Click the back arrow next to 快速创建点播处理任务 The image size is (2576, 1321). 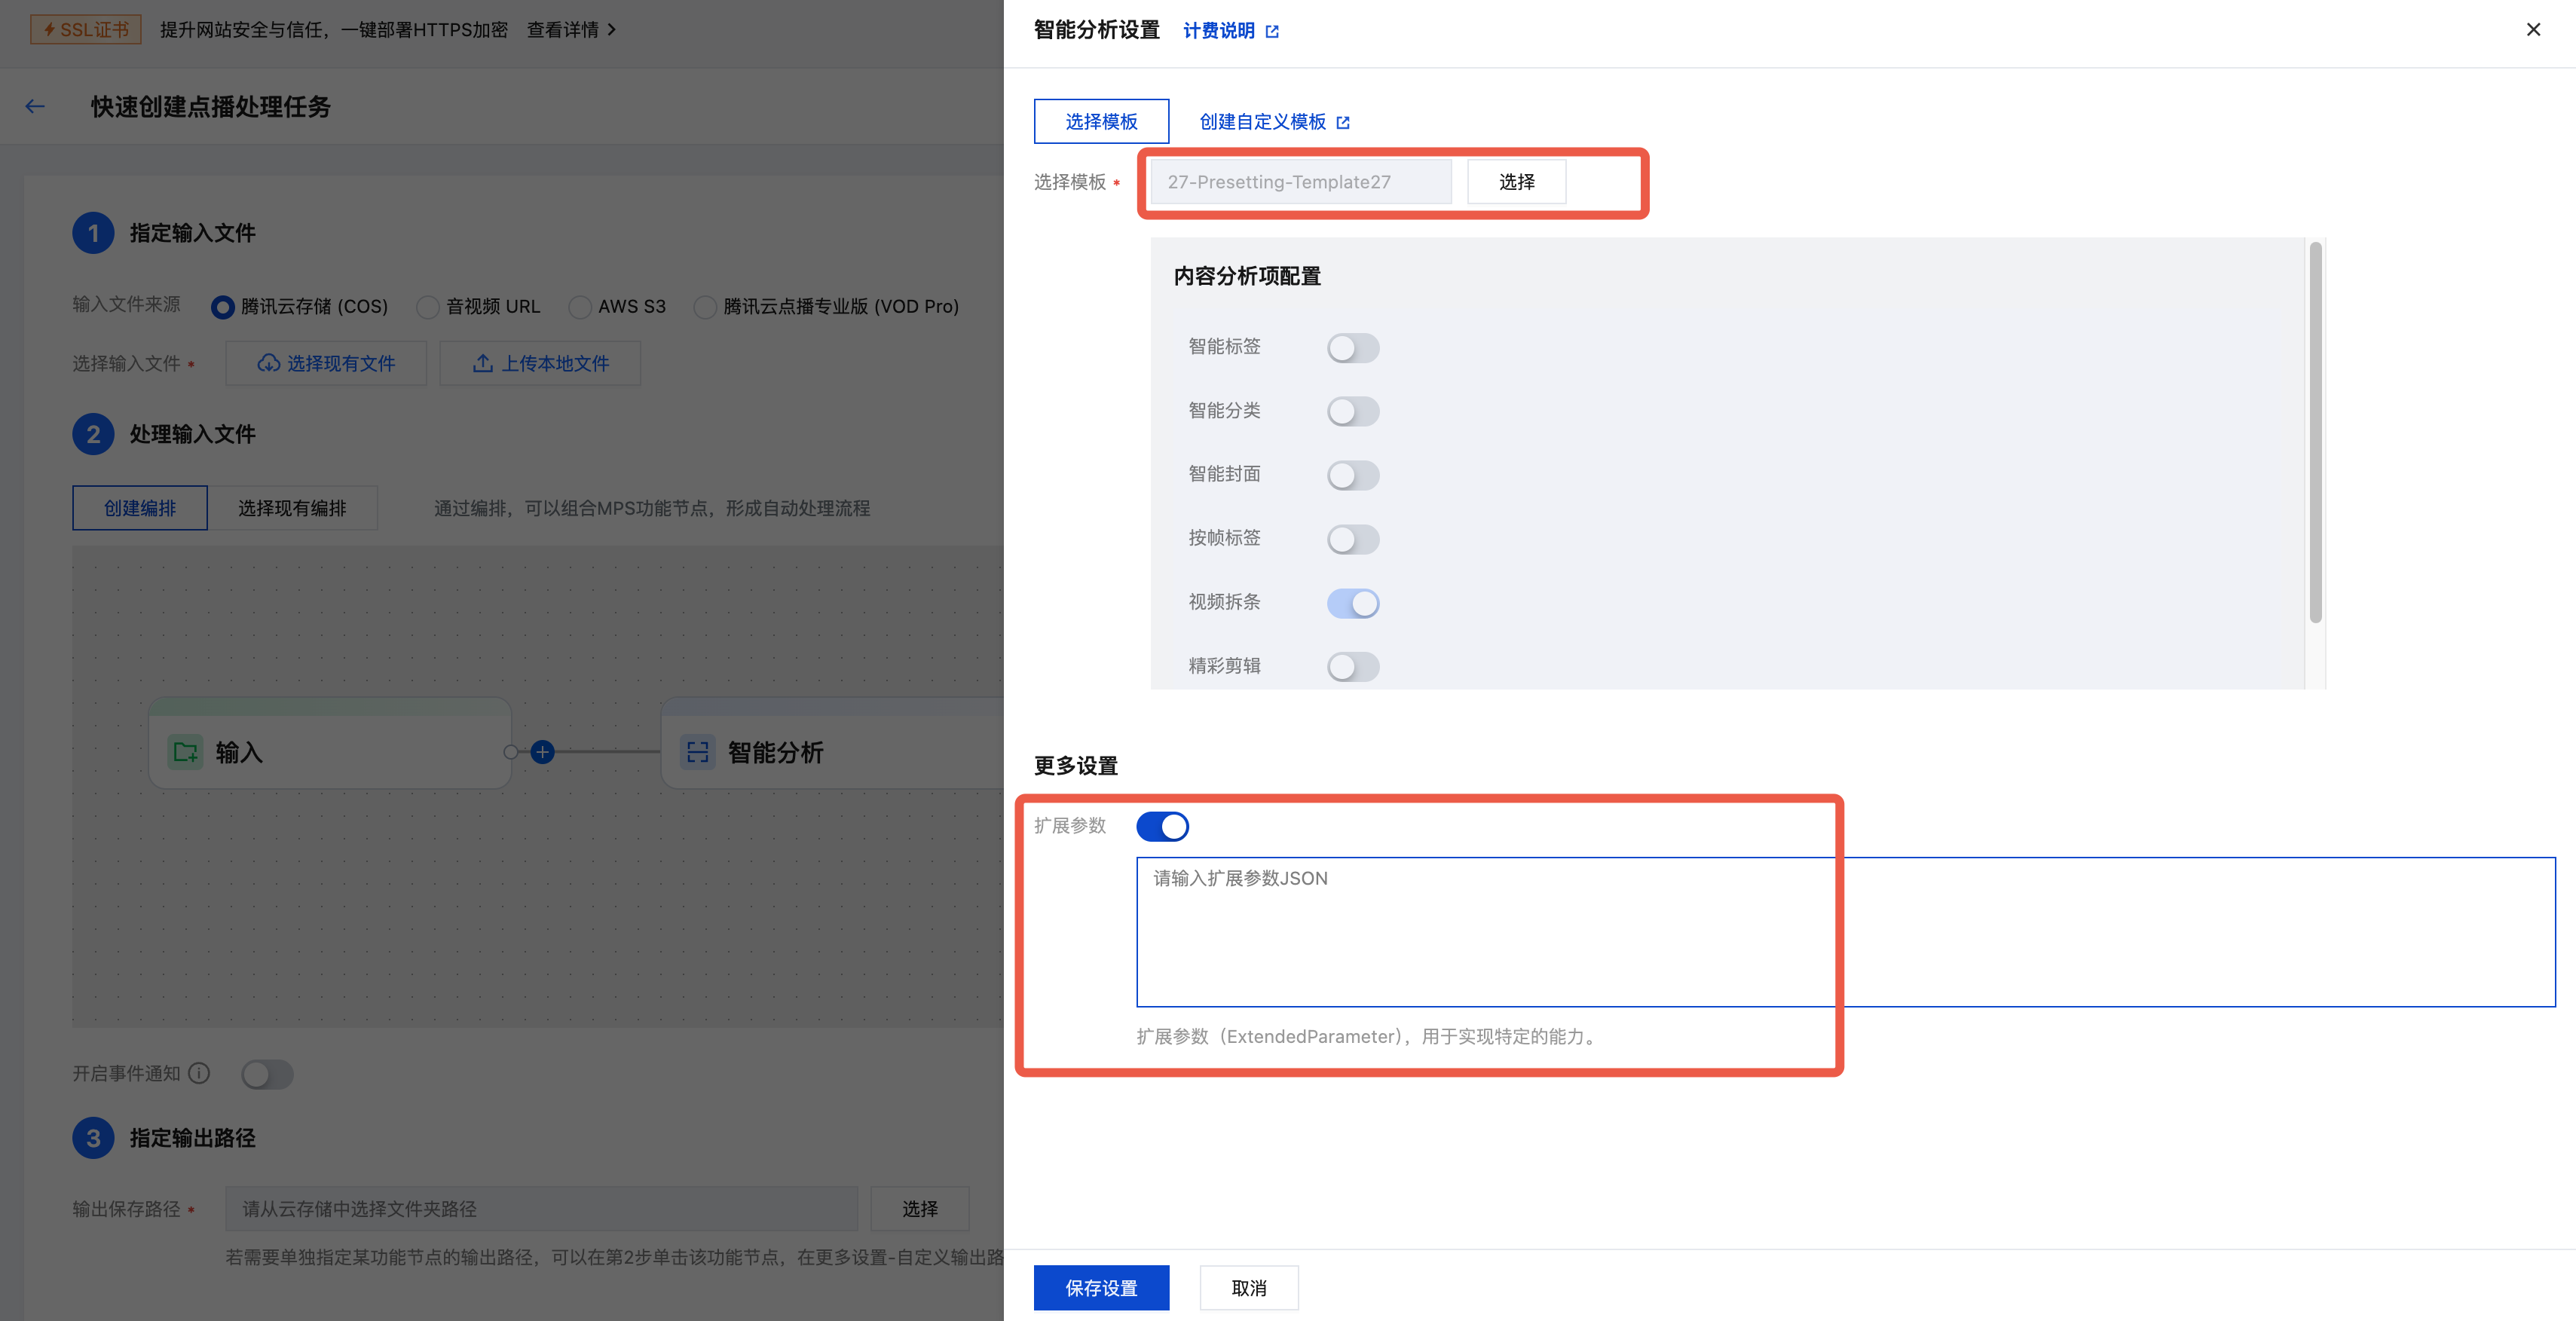tap(35, 106)
